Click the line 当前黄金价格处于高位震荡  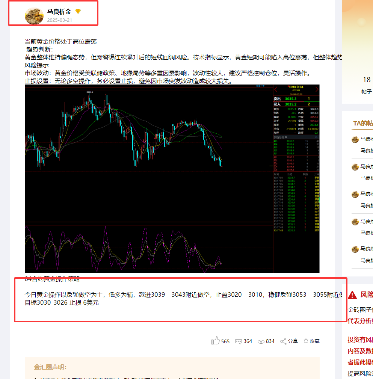point(61,42)
